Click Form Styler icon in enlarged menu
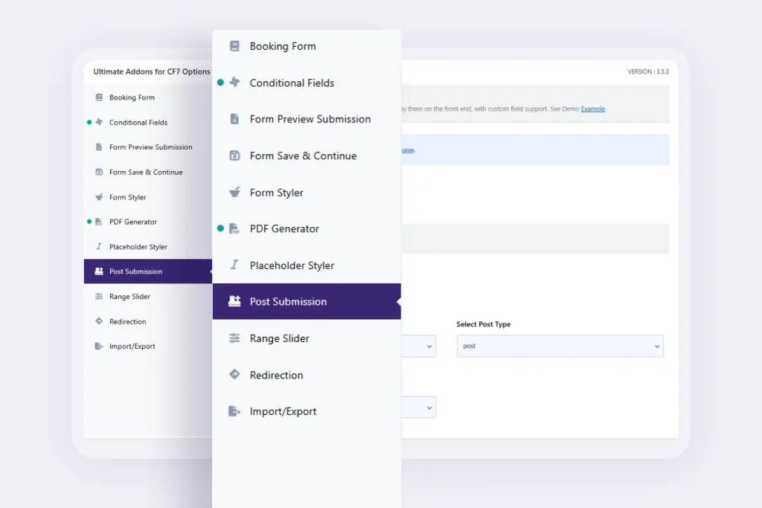 tap(234, 192)
